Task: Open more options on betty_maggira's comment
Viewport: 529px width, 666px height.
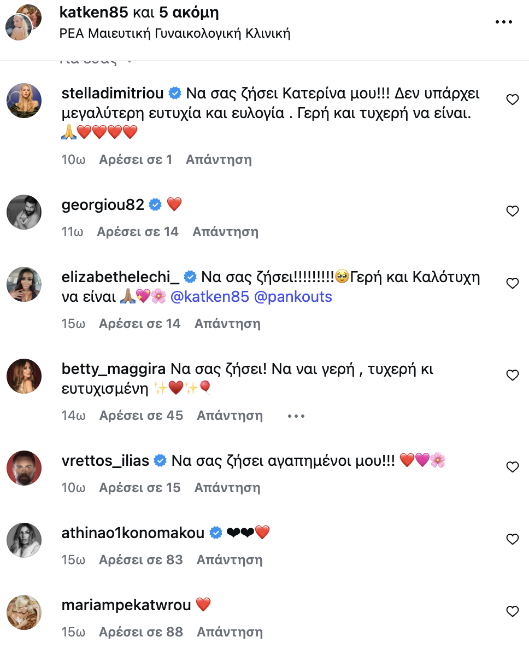Action: [x=296, y=416]
